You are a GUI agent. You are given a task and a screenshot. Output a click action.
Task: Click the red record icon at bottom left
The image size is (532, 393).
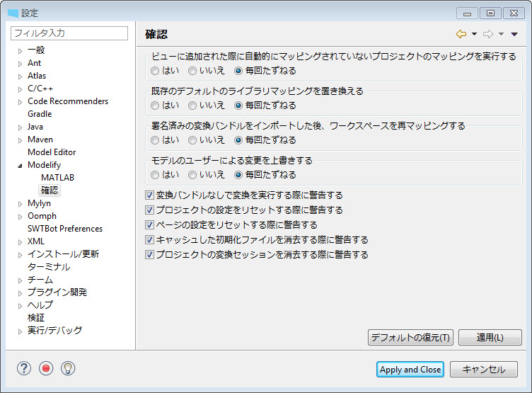(46, 368)
